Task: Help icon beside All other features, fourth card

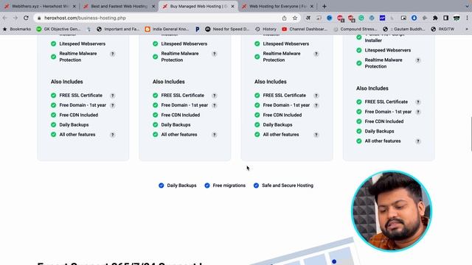Action: coord(418,141)
